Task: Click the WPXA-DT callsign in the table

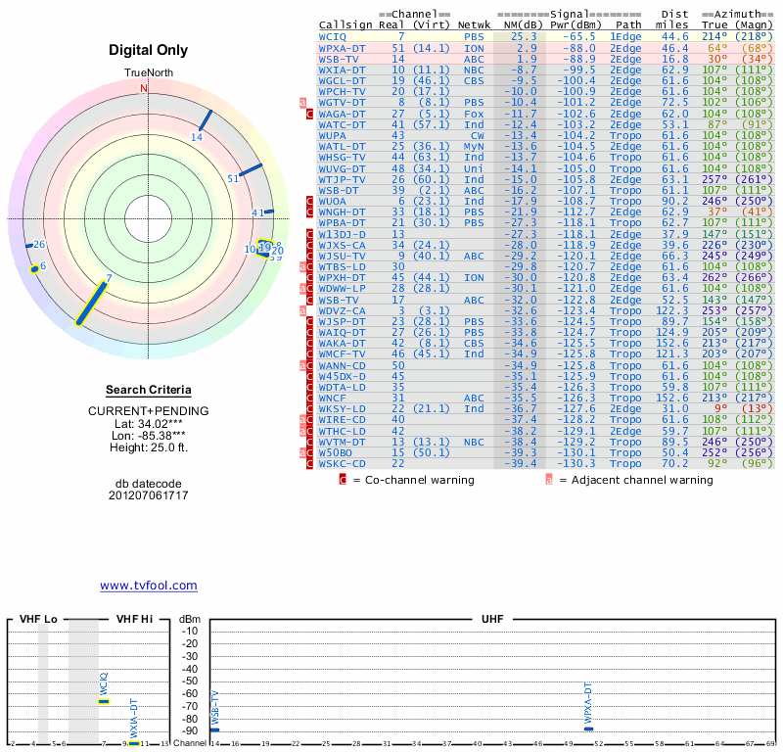Action: [x=342, y=47]
